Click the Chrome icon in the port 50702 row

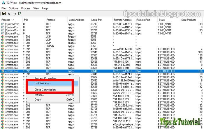tap(2, 106)
